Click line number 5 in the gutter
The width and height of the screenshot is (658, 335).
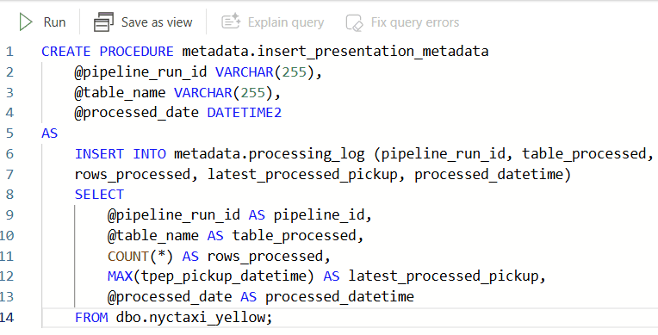(9, 133)
